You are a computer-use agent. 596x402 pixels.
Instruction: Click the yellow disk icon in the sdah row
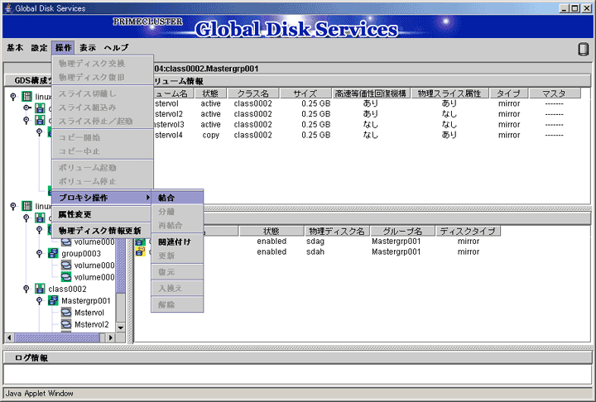(140, 251)
